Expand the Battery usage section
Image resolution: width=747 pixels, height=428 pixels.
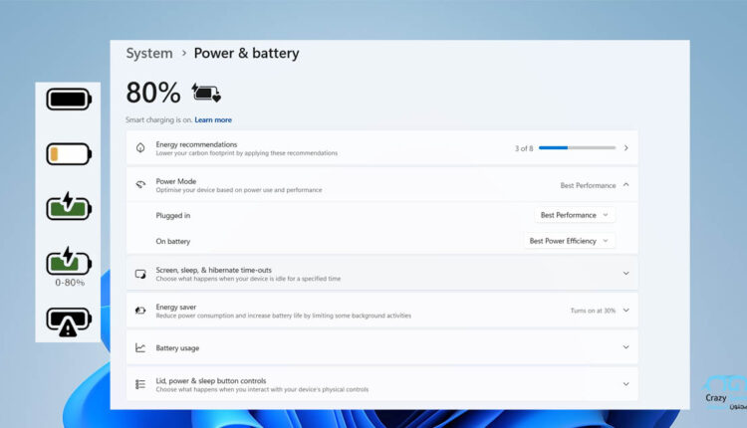[x=625, y=347]
